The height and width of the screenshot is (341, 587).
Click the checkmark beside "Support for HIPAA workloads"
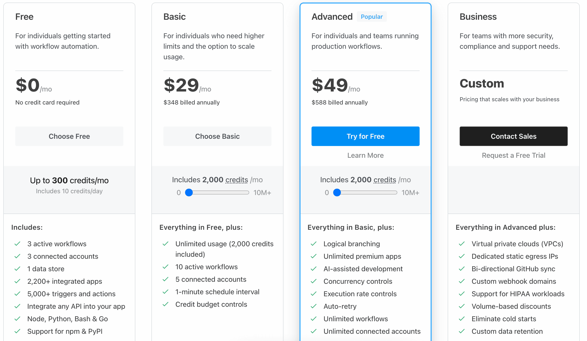click(462, 294)
